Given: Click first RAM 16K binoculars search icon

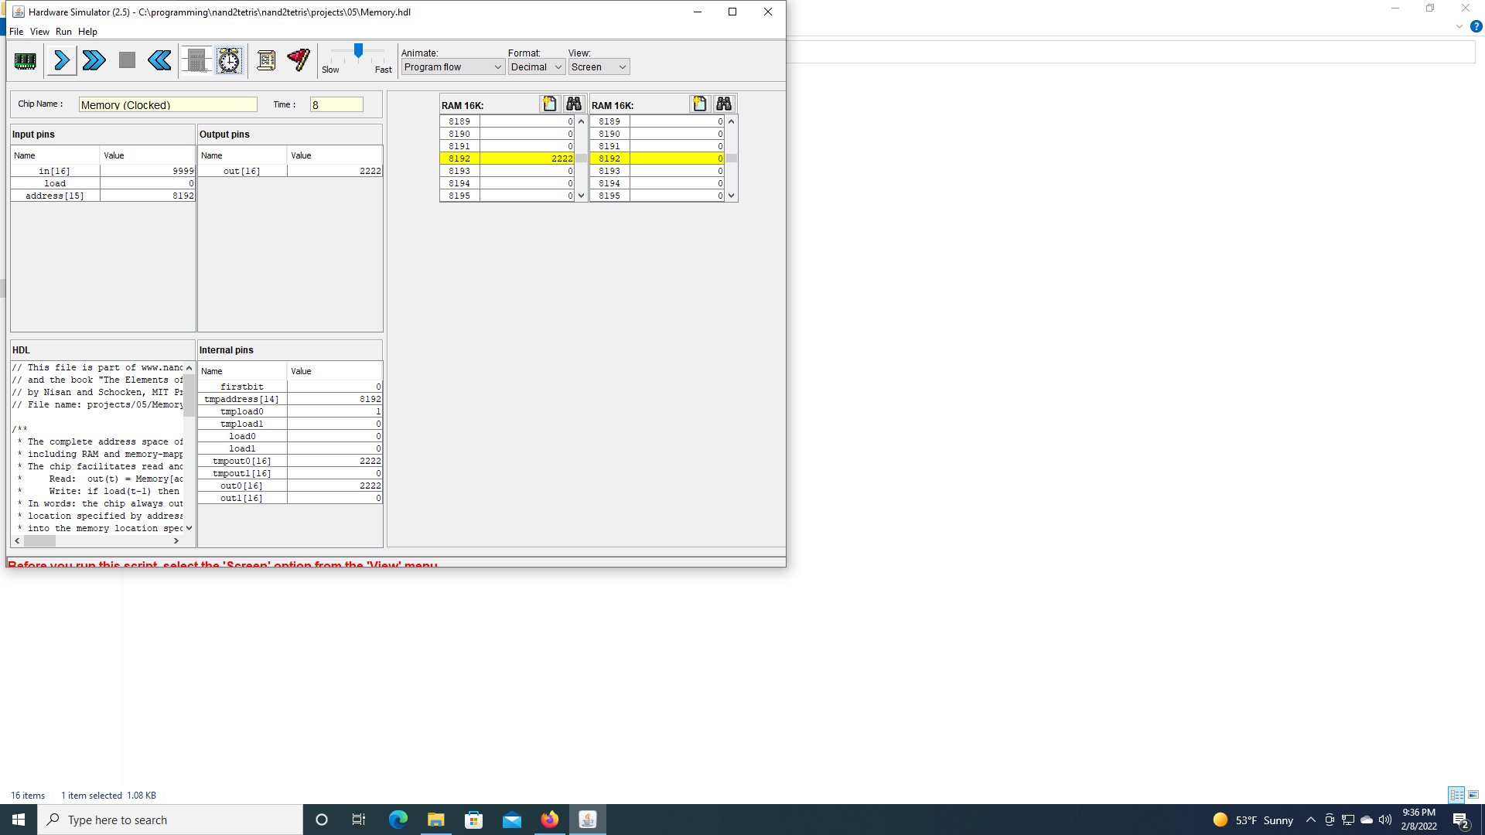Looking at the screenshot, I should (573, 104).
